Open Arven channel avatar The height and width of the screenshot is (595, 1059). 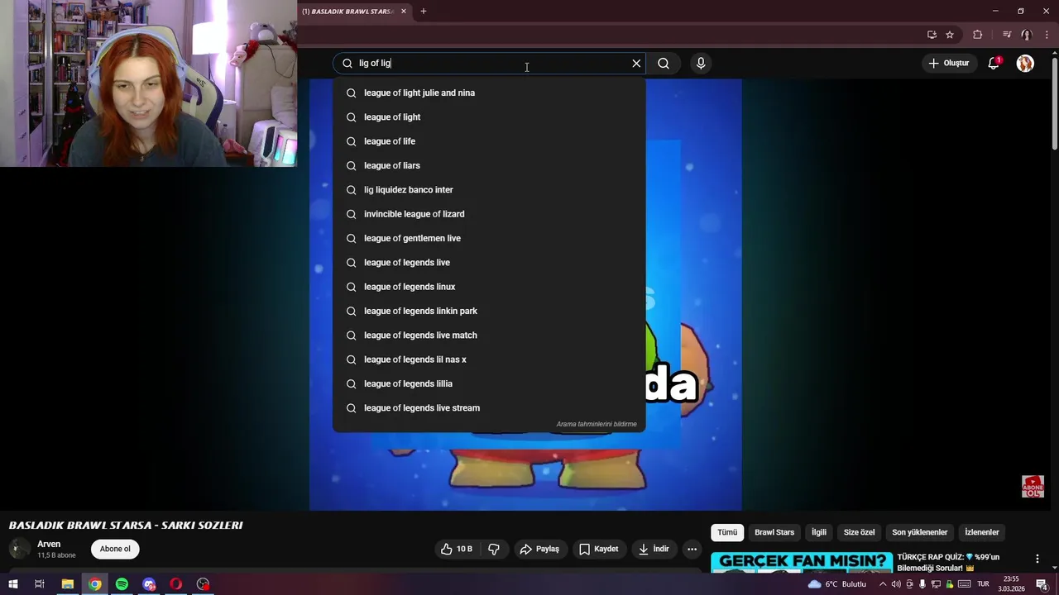click(20, 549)
